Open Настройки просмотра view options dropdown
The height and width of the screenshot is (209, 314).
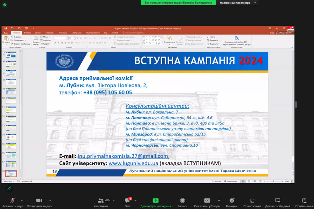238,2
